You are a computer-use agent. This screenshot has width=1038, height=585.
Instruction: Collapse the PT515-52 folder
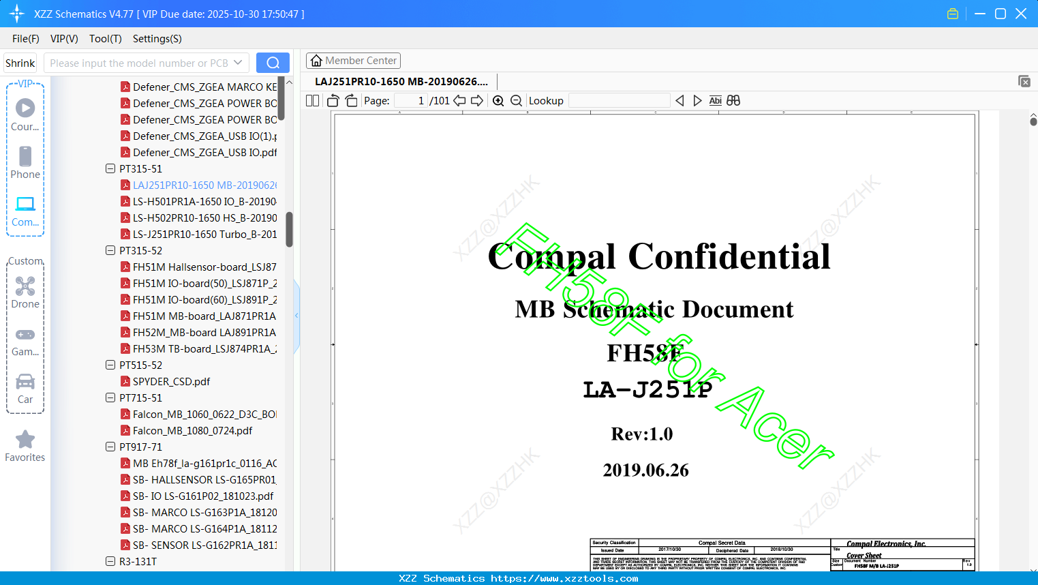(110, 365)
